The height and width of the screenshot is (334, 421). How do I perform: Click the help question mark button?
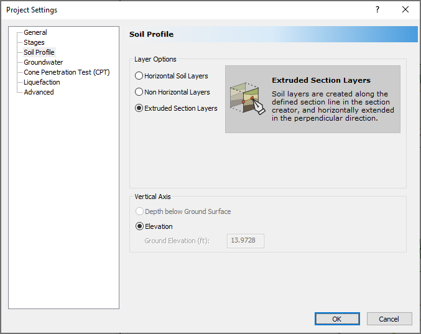click(378, 9)
